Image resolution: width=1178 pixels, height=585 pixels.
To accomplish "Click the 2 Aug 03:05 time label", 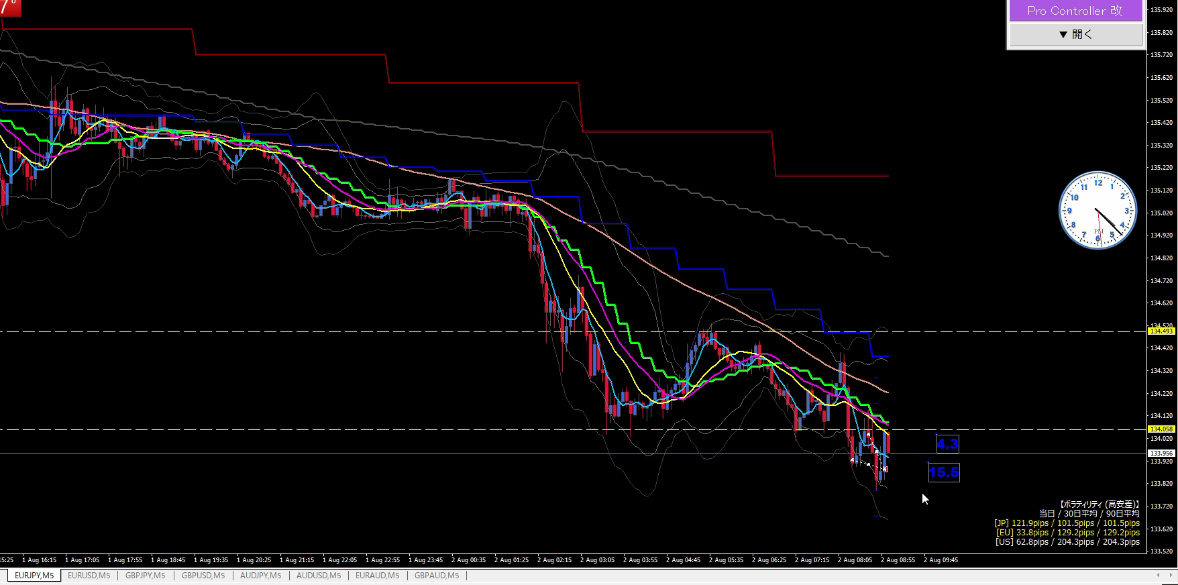I will 598,560.
